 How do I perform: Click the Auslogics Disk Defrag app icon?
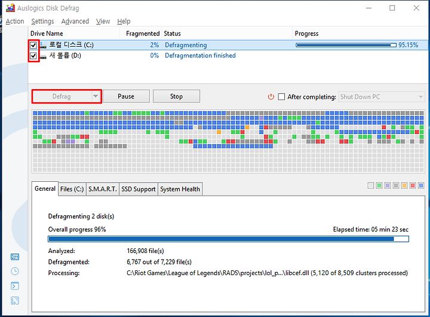pos(10,8)
